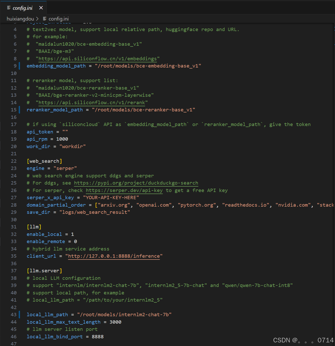This screenshot has width=335, height=346.
Task: Open the siliconflow rerank API link
Action: [92, 103]
